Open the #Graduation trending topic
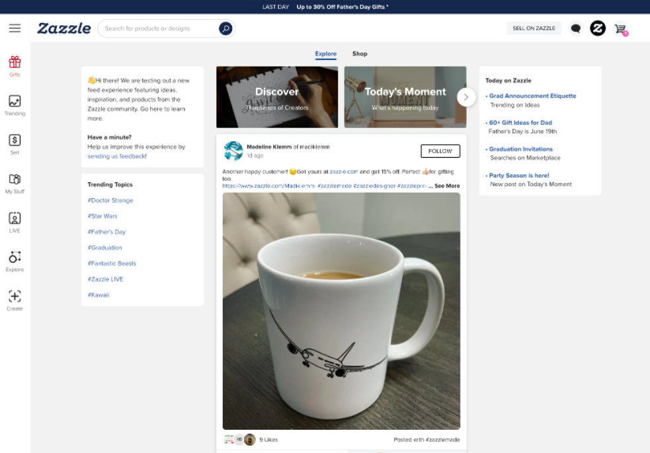Viewport: 650px width, 453px height. 104,248
